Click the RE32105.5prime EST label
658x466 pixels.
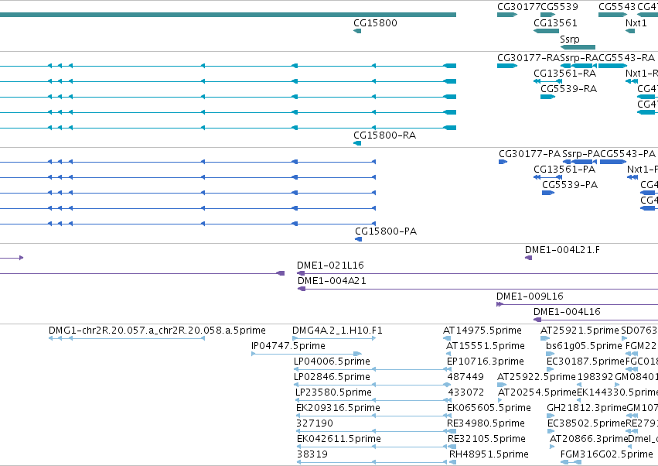coord(486,440)
